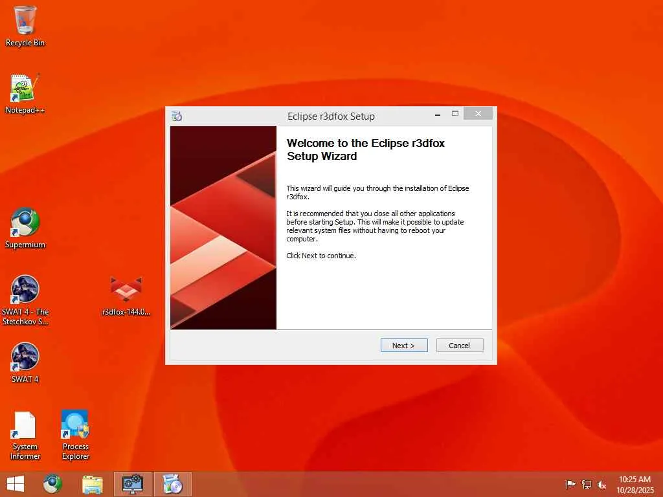Click the muted volume tray icon

click(x=601, y=484)
